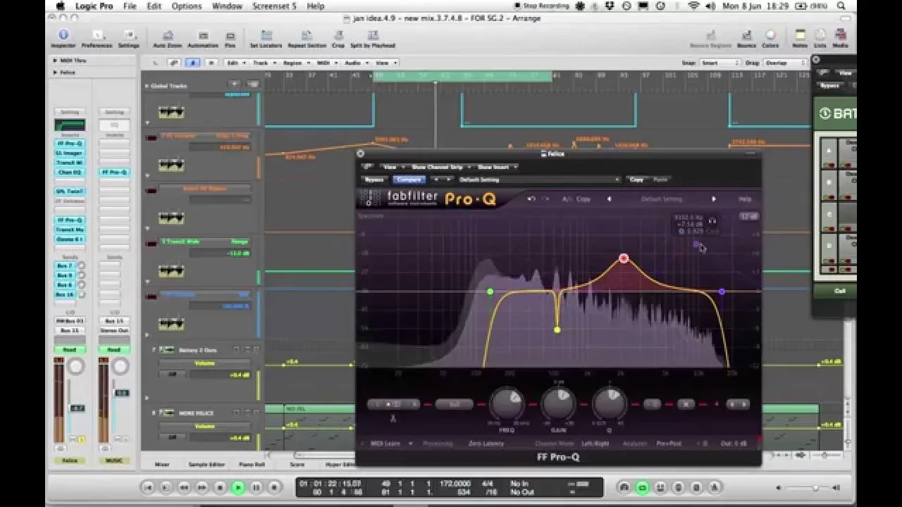Click Stop Recording in menu bar
902x507 pixels.
point(543,6)
